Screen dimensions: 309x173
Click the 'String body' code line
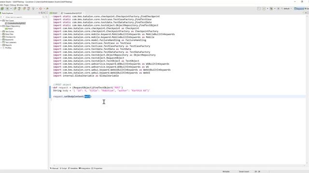click(102, 91)
